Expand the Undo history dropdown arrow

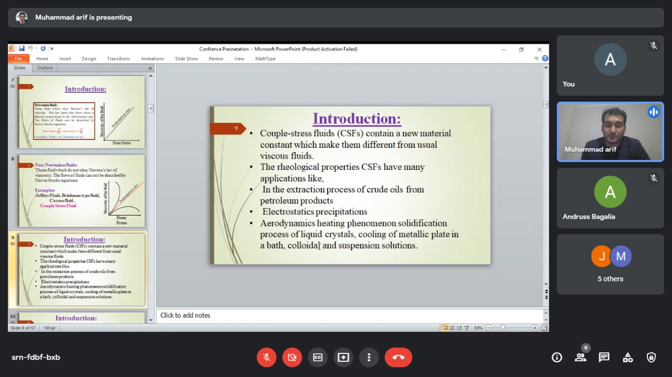[36, 49]
